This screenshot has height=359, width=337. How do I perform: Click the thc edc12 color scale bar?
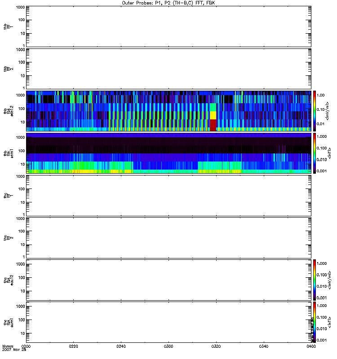315,280
